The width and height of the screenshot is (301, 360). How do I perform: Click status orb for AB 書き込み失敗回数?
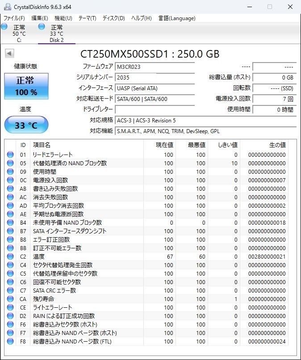pyautogui.click(x=10, y=188)
